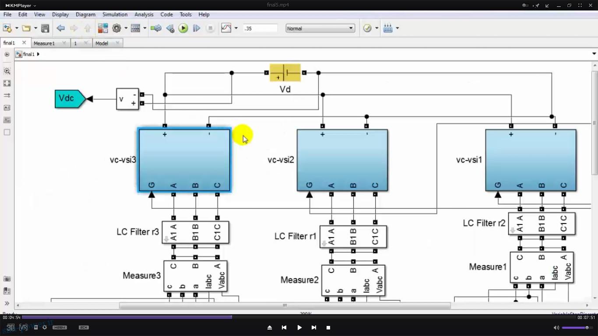Select the Measure2 block
Viewport: 598px width, 336px height.
point(353,280)
